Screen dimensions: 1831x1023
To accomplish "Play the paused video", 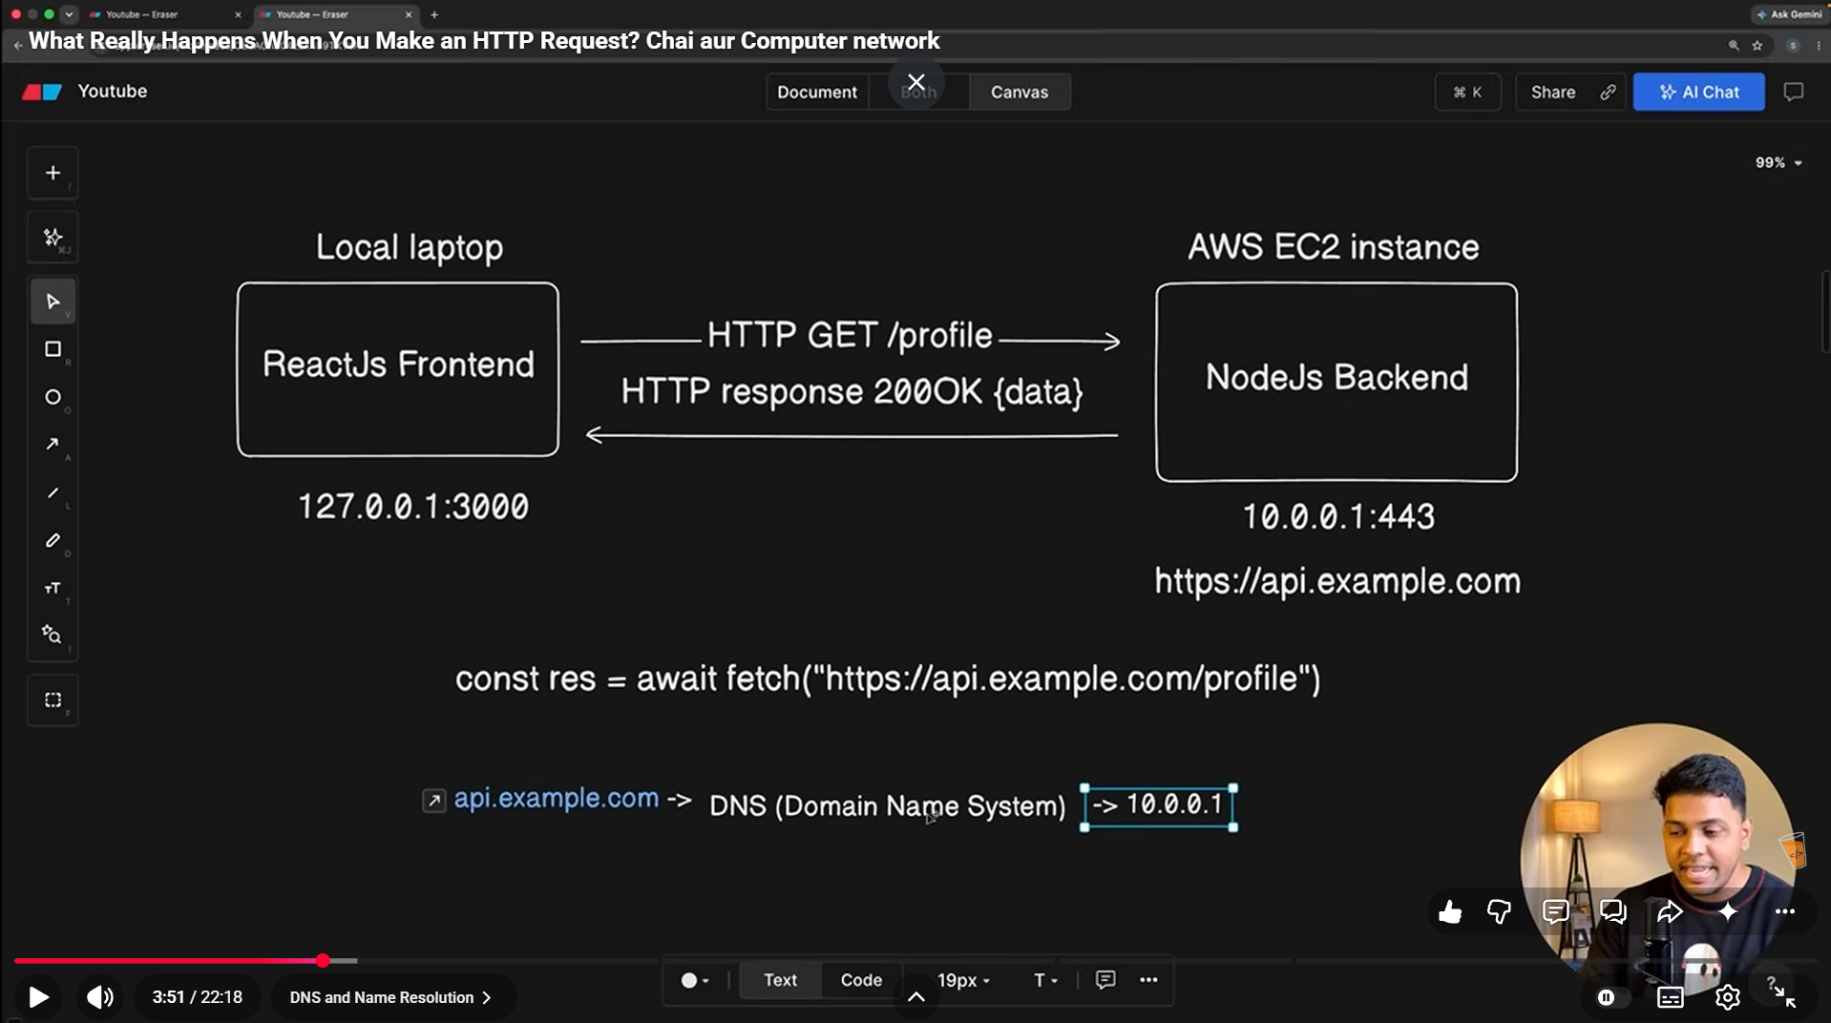I will (38, 997).
